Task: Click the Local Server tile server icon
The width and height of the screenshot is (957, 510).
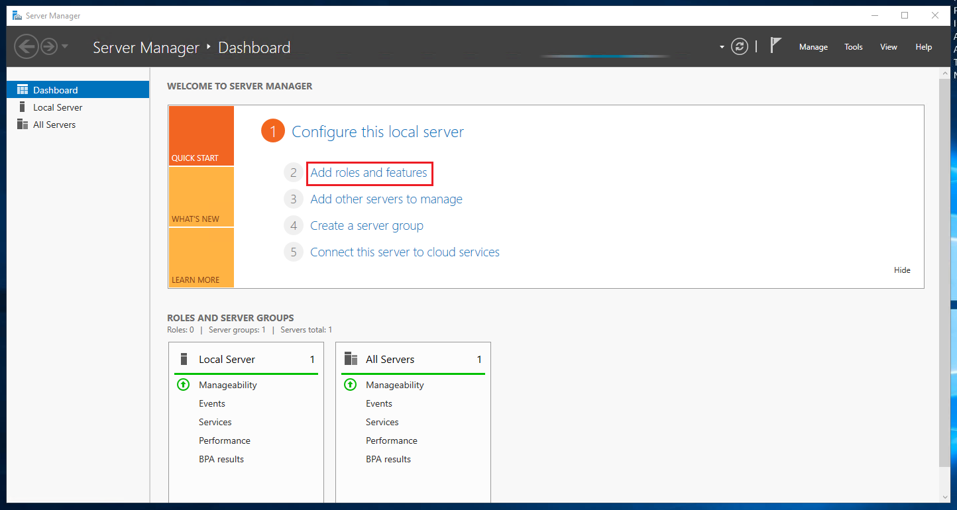Action: click(184, 359)
